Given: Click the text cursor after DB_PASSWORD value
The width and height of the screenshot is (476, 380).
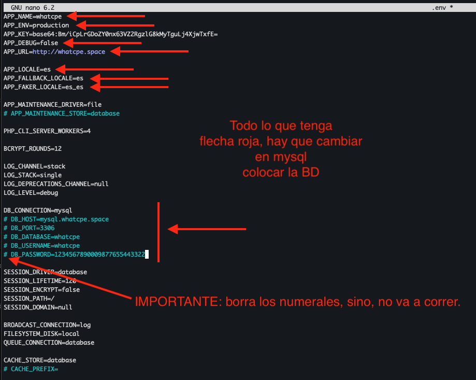Looking at the screenshot, I should (x=147, y=255).
